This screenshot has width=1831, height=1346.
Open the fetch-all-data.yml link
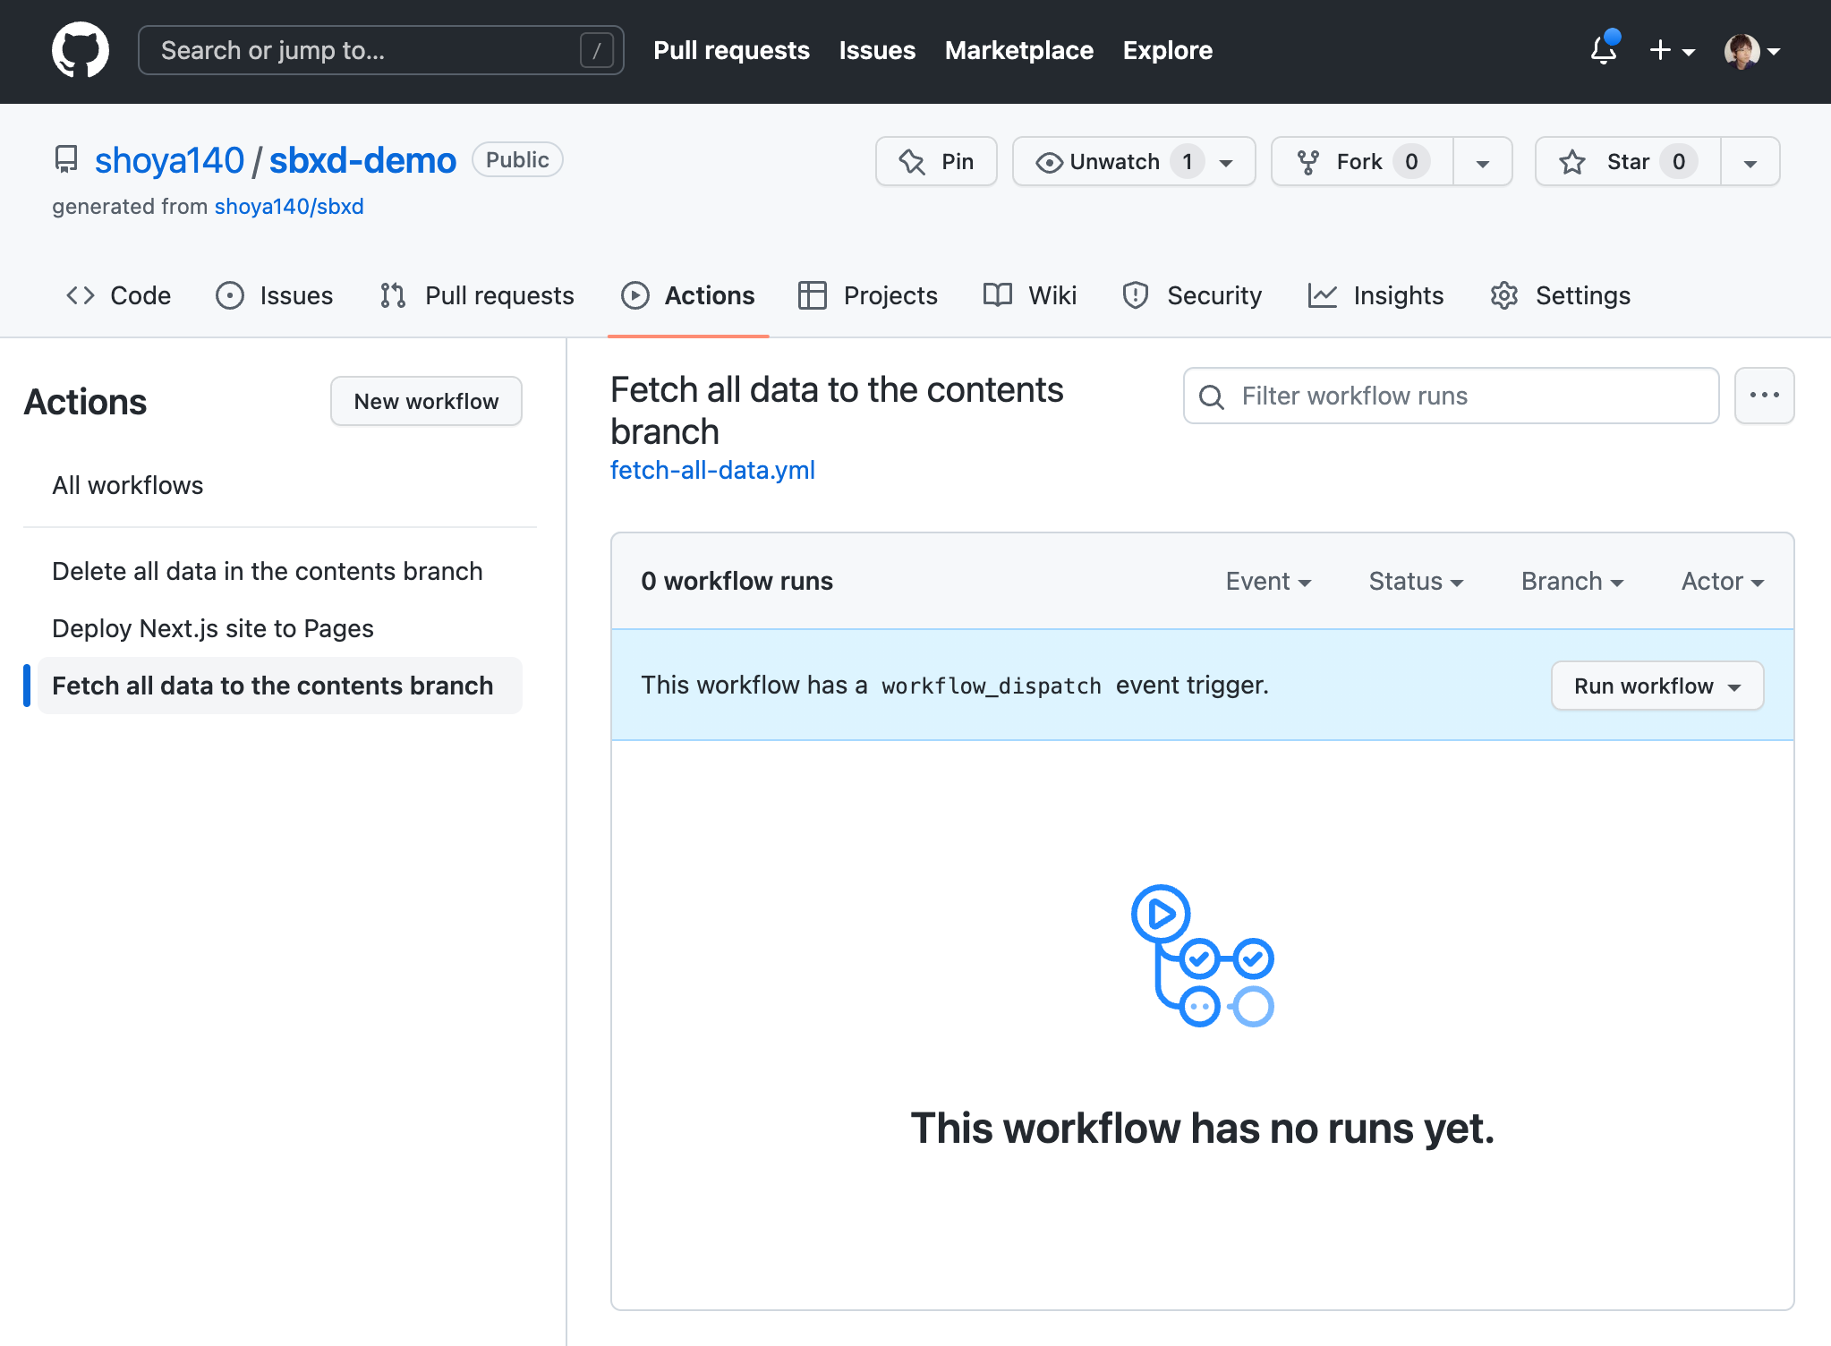click(x=712, y=470)
